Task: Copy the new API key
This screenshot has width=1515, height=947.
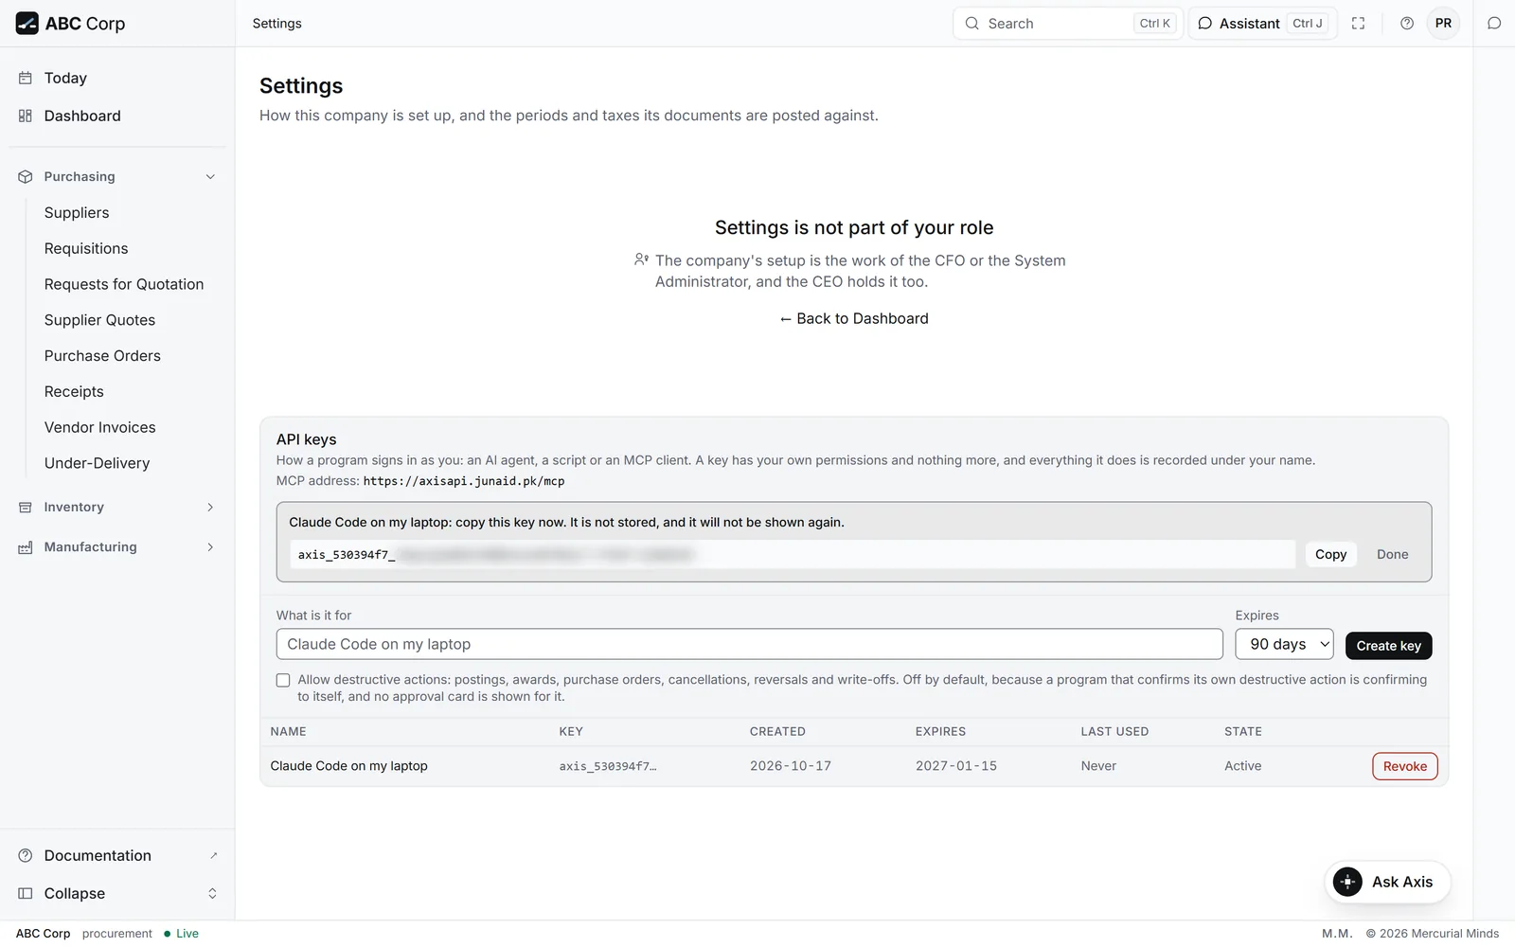Action: coord(1330,554)
